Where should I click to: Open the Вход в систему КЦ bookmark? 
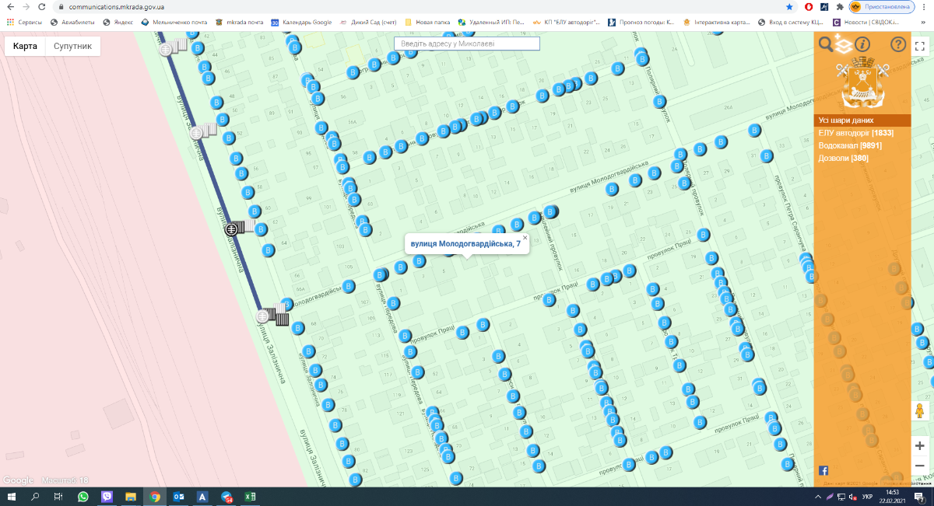(790, 22)
